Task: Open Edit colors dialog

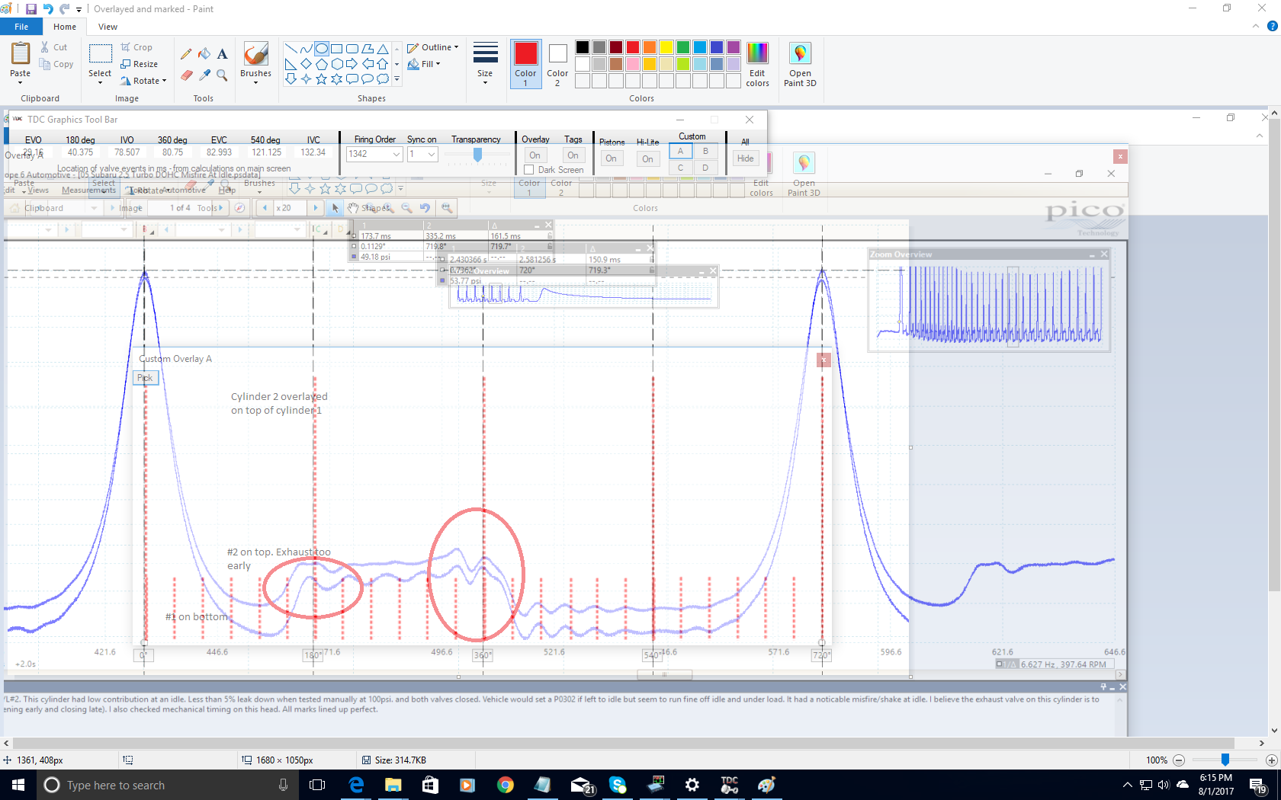Action: point(757,64)
